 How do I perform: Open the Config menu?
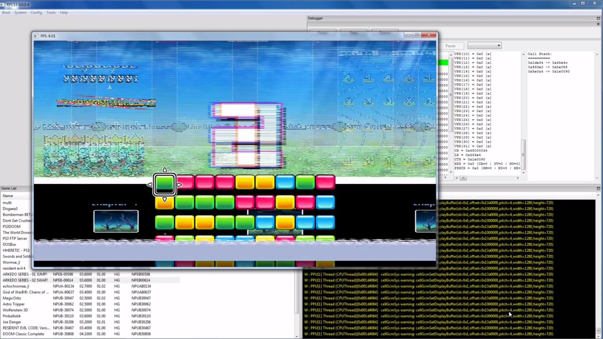click(x=36, y=12)
